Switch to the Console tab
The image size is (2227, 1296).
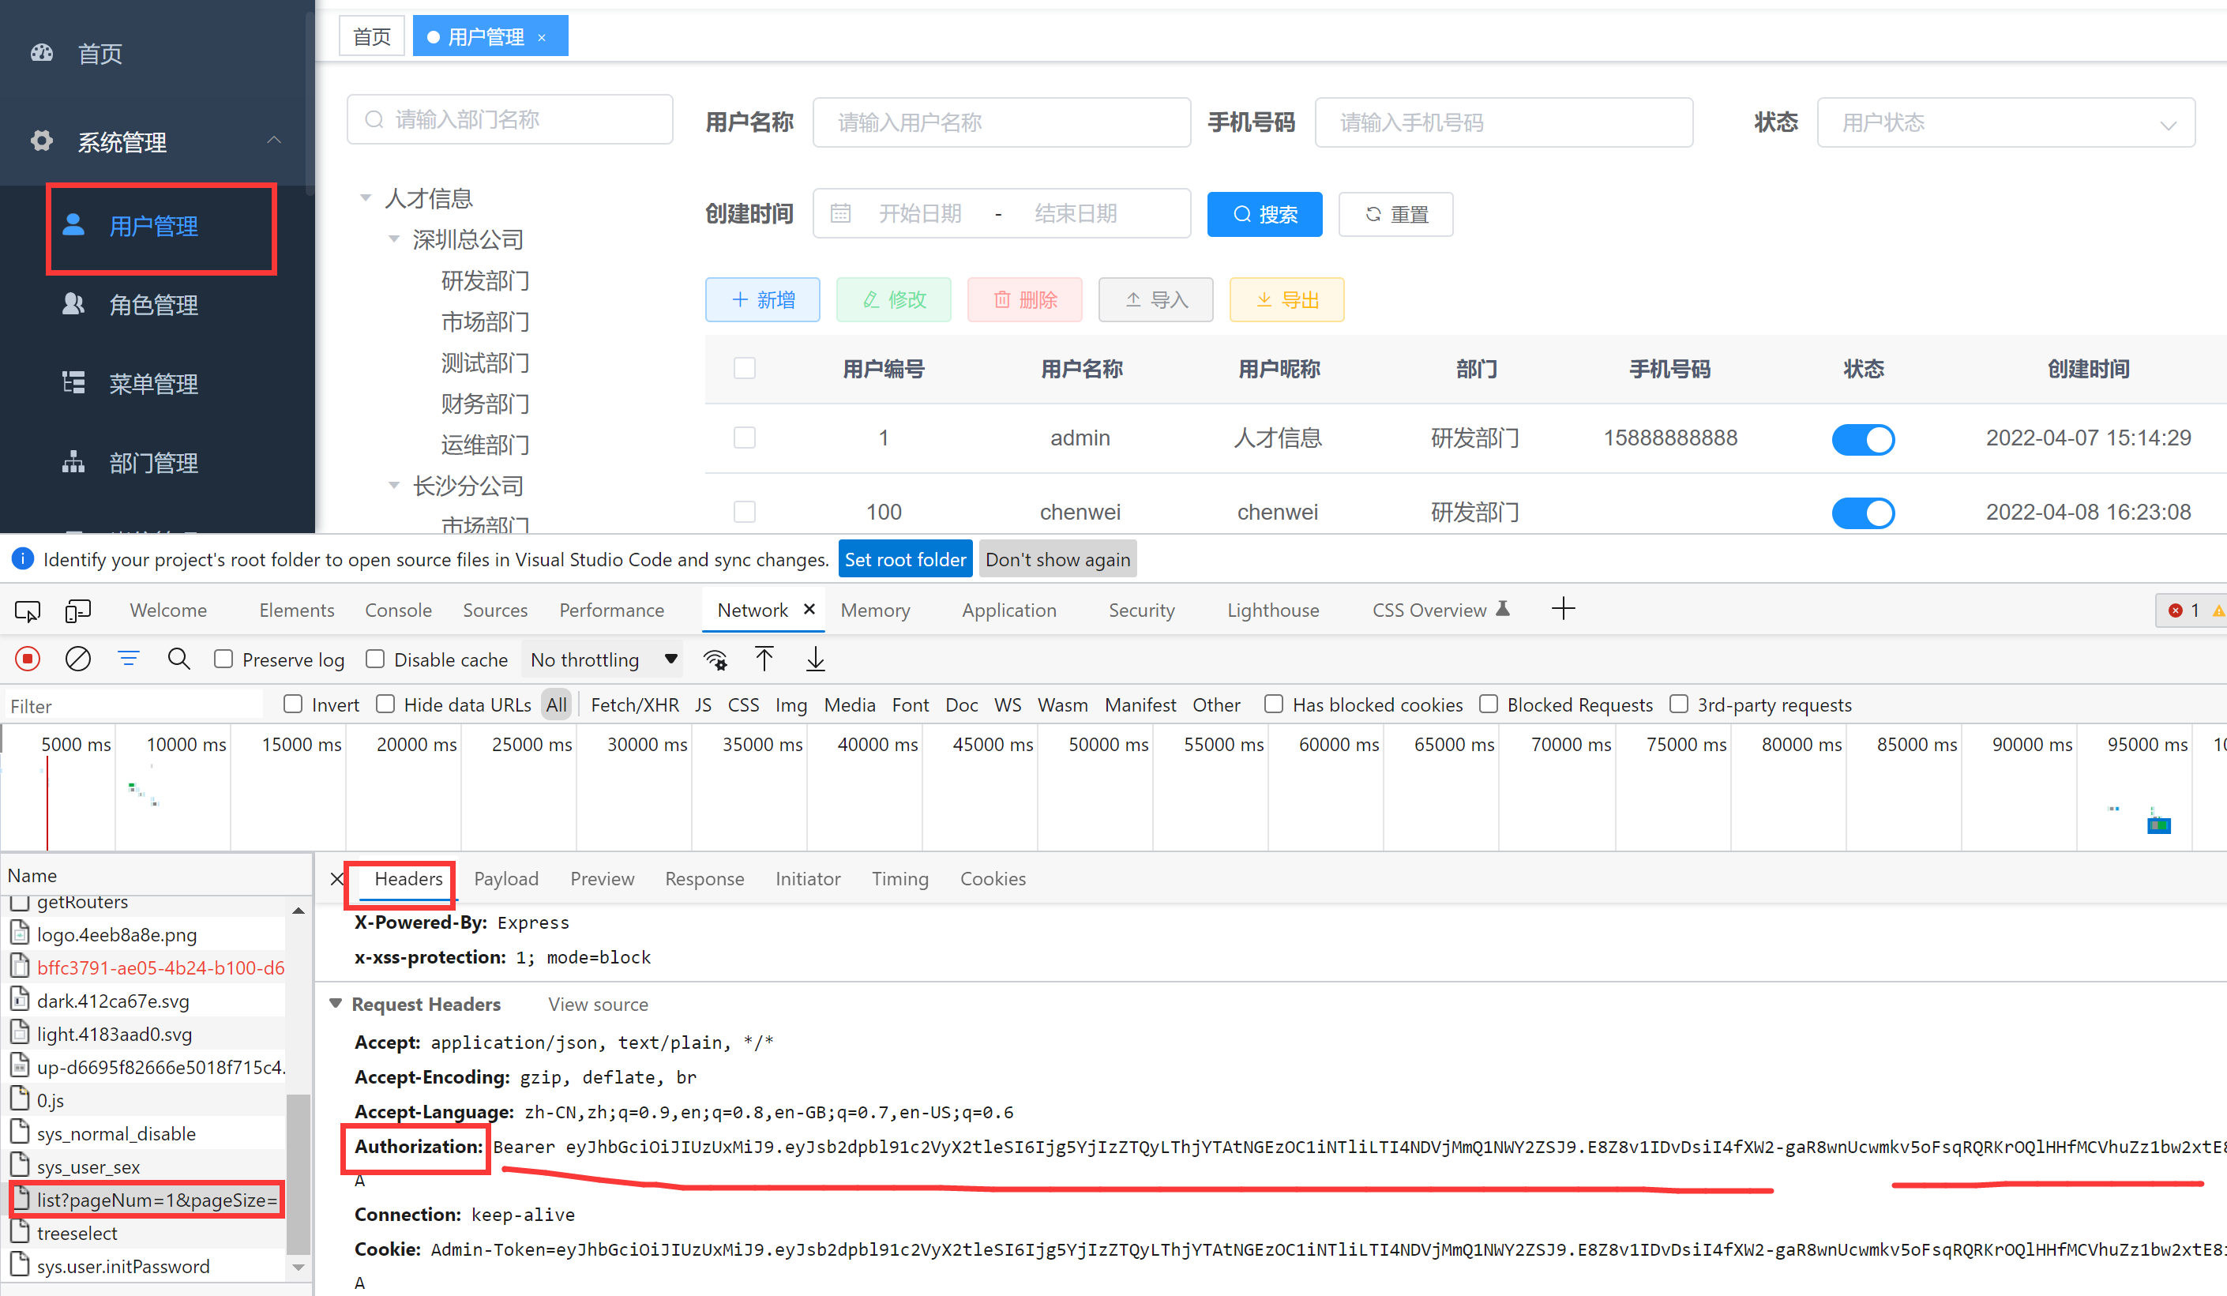point(398,610)
